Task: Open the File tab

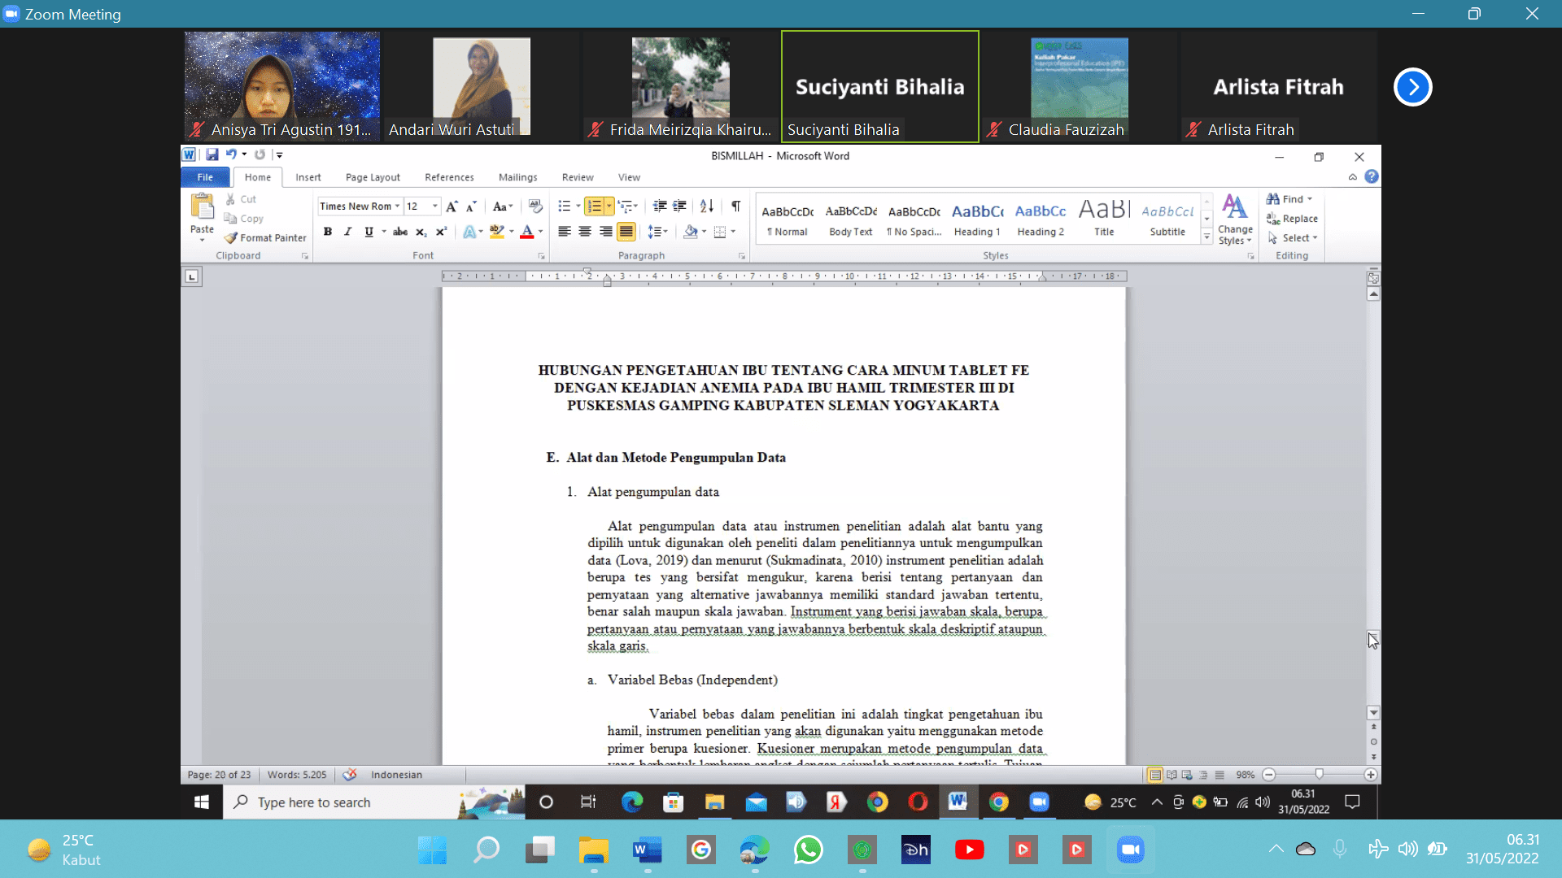Action: pyautogui.click(x=205, y=177)
